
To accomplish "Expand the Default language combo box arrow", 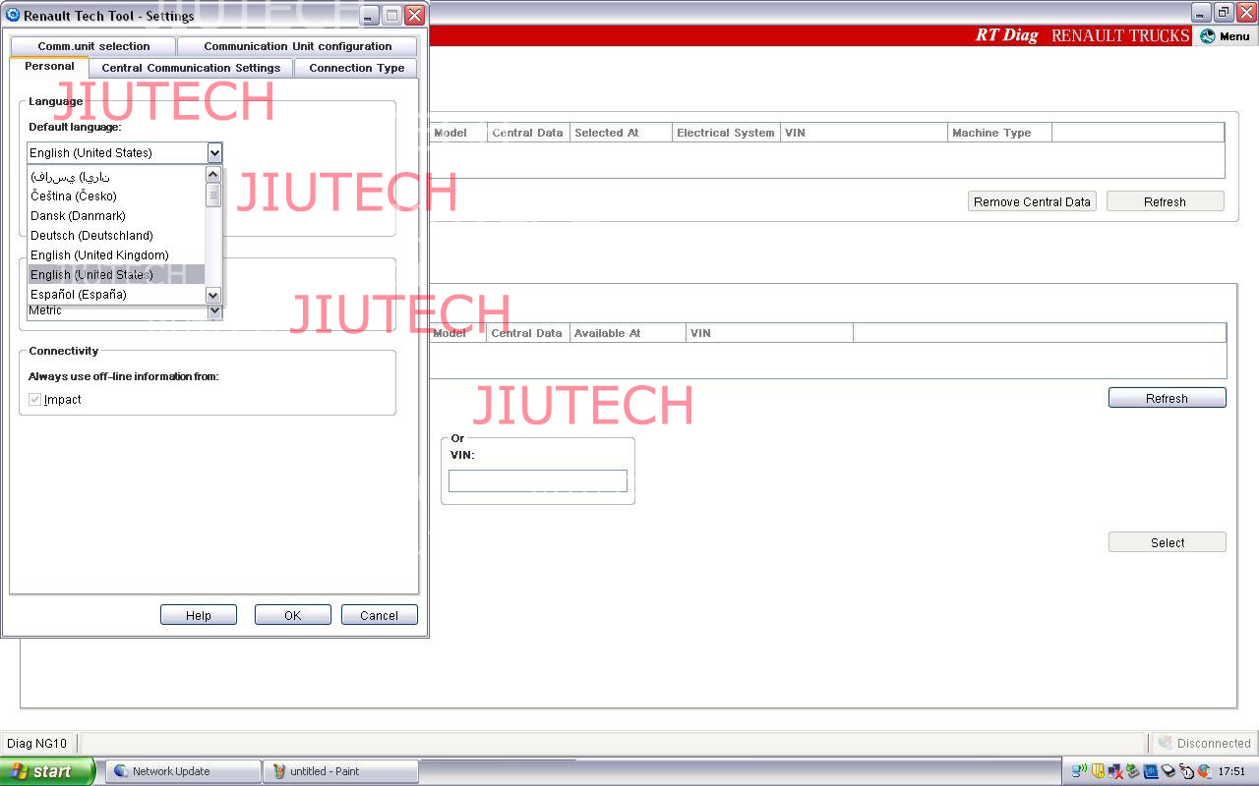I will [214, 152].
